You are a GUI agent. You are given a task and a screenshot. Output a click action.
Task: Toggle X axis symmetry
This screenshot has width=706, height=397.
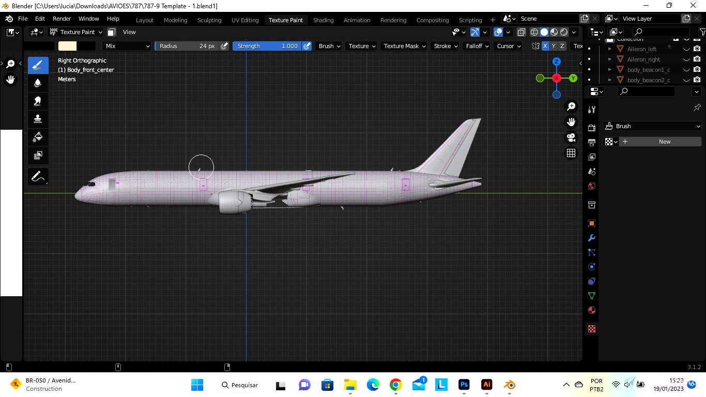pyautogui.click(x=545, y=46)
